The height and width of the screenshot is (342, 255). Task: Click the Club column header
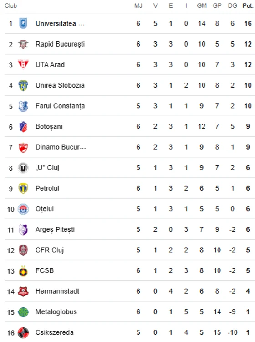click(10, 5)
